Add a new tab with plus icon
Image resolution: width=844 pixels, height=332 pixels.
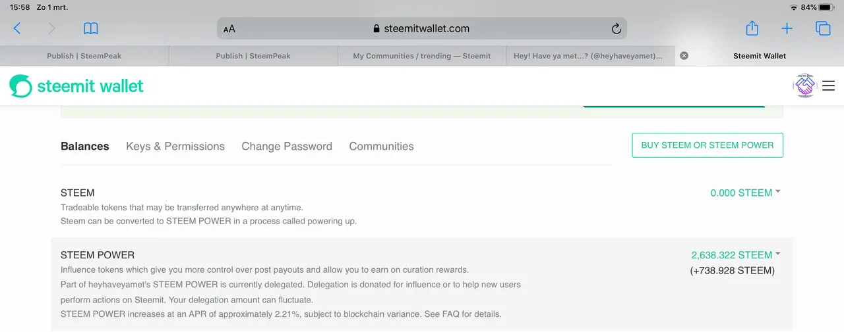click(x=787, y=28)
